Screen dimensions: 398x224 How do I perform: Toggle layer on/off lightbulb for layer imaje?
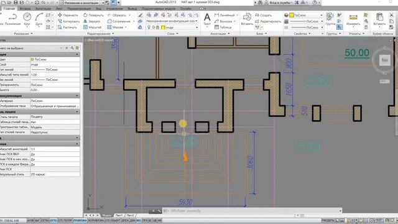[149, 27]
